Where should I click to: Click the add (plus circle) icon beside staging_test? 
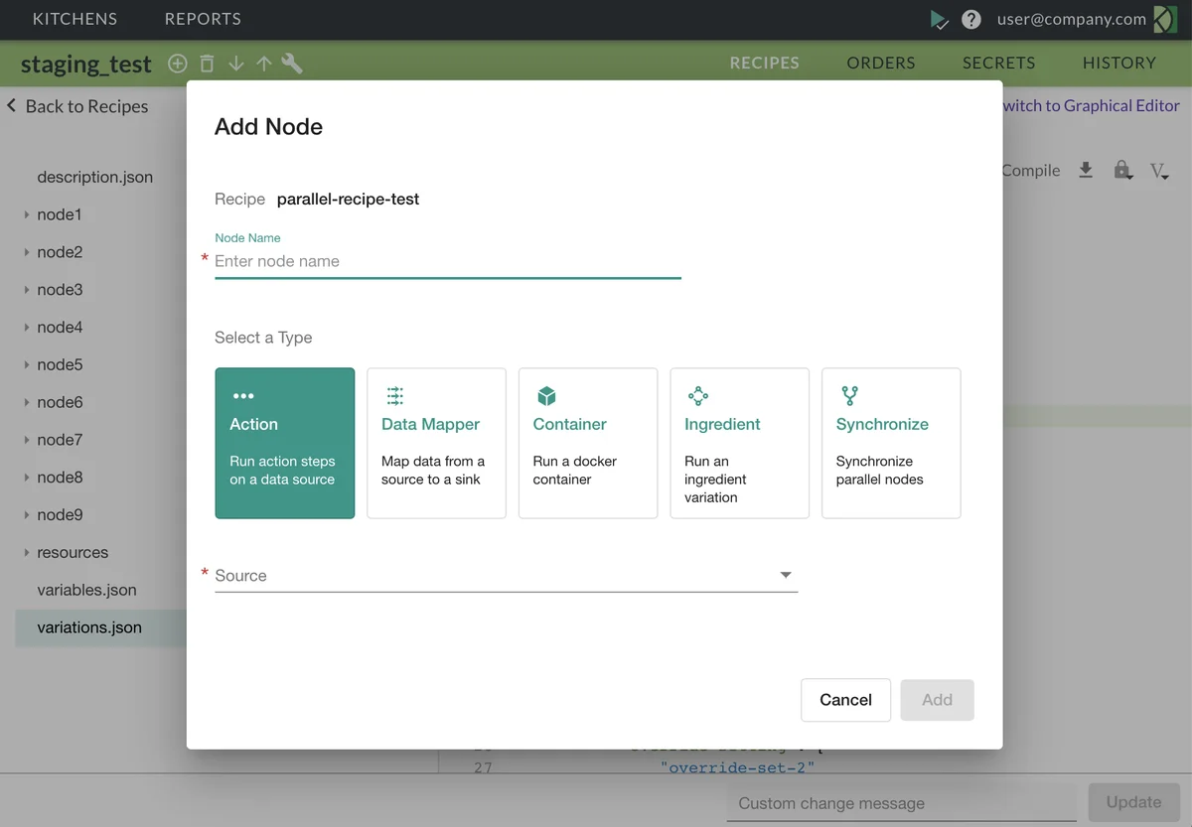177,64
